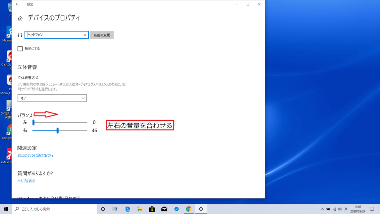Close the Settings window
Screen dimensions: 380x214
coord(259,4)
